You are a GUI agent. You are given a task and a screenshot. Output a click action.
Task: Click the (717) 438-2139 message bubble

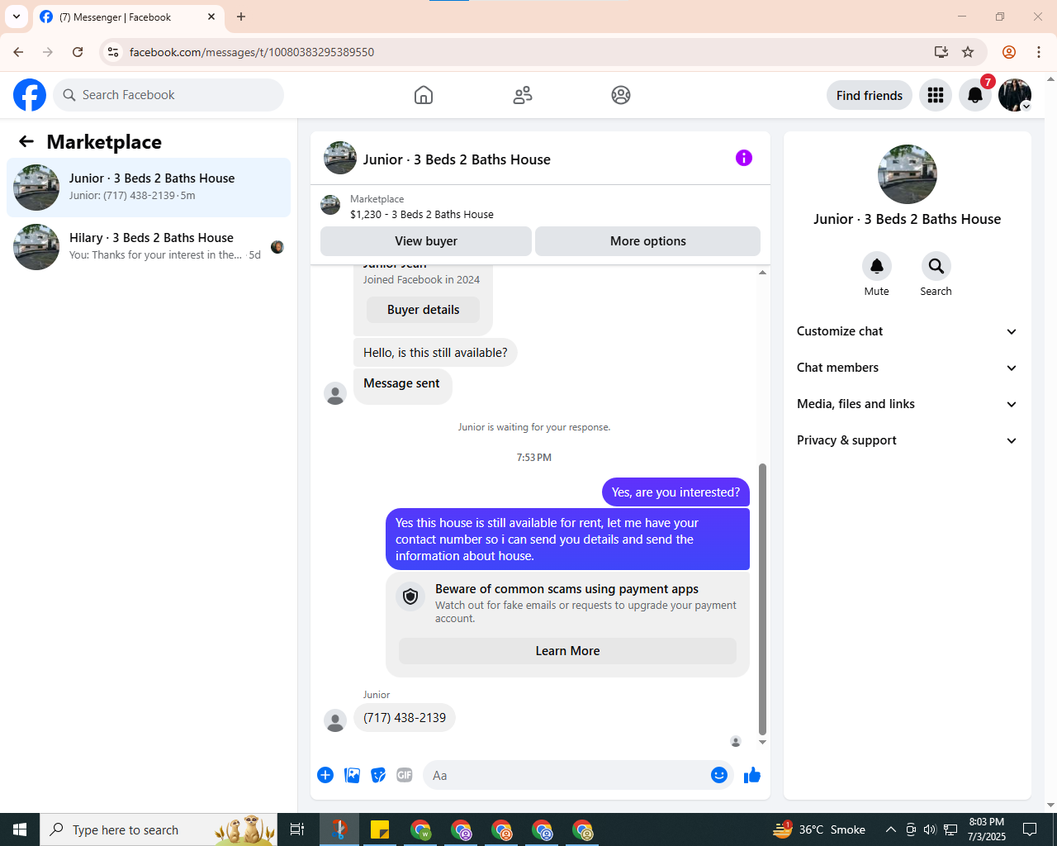point(405,718)
